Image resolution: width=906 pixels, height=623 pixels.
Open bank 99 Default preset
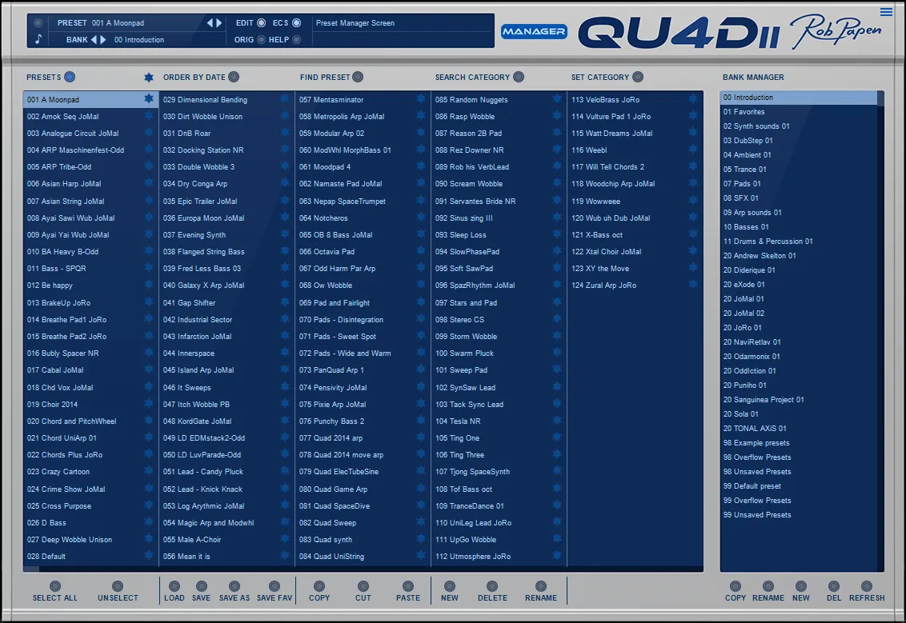(x=798, y=486)
